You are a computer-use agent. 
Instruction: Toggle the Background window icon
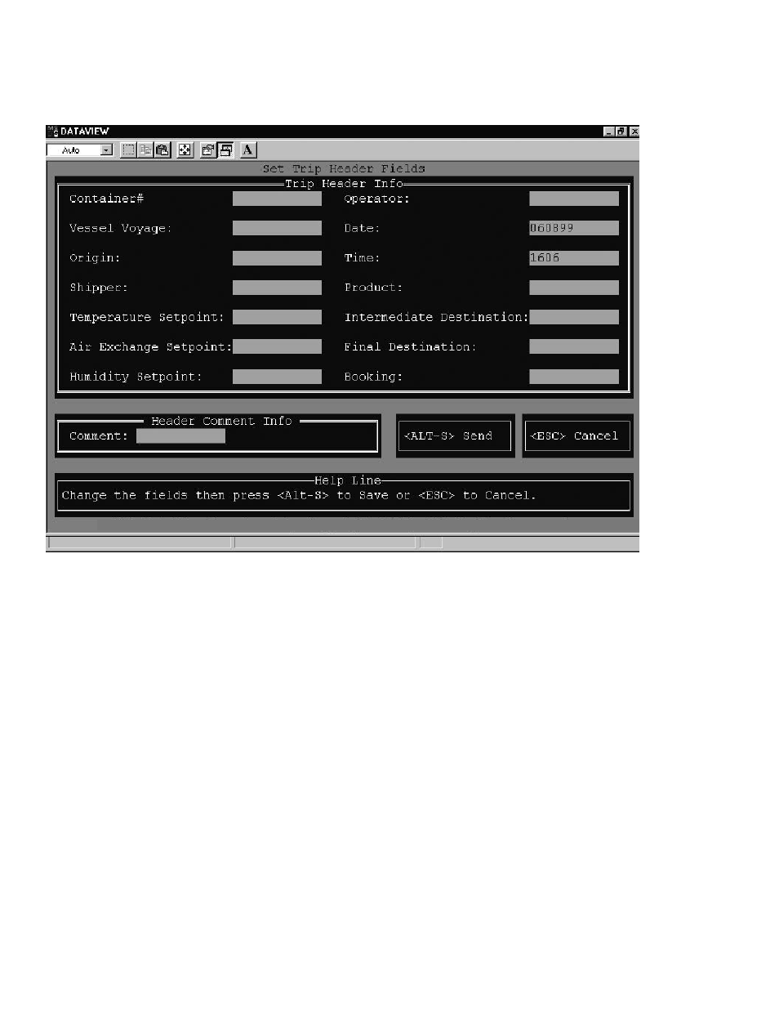(225, 150)
